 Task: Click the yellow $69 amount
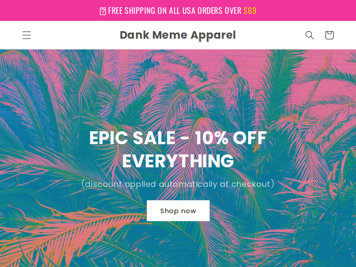(x=250, y=11)
